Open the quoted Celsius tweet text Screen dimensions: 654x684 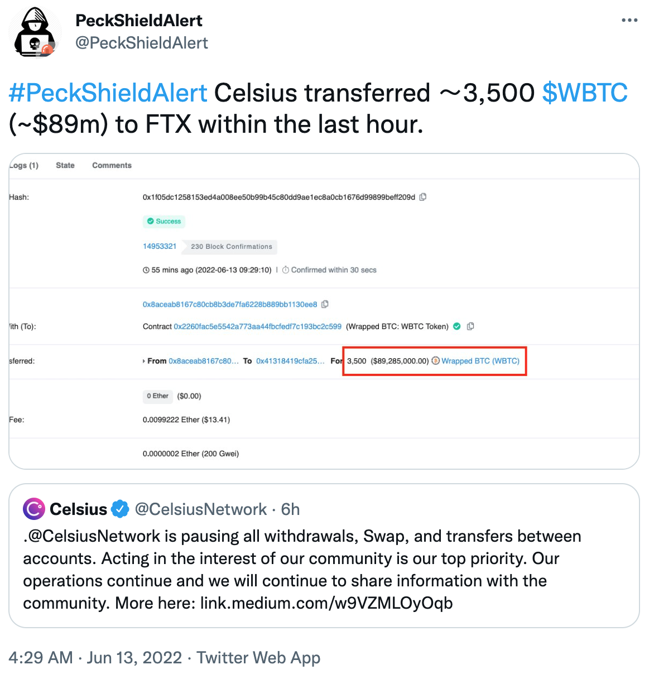302,570
